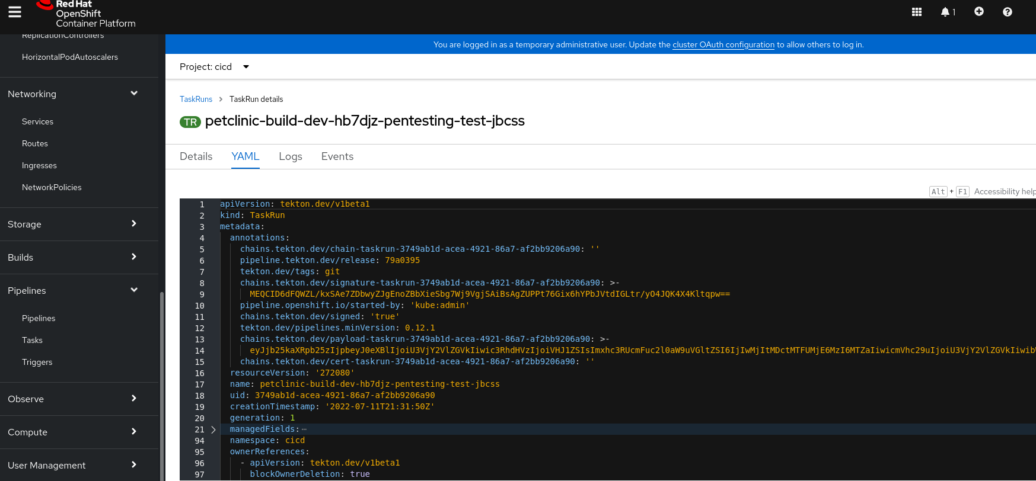This screenshot has height=481, width=1036.
Task: Unfold managedFields at line 21
Action: [x=213, y=429]
